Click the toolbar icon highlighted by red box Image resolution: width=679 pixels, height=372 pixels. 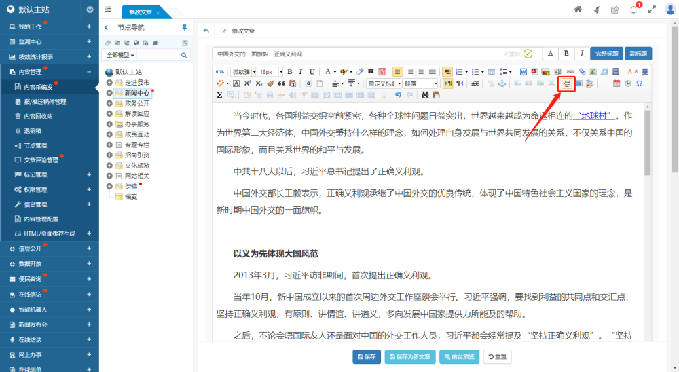(x=566, y=83)
